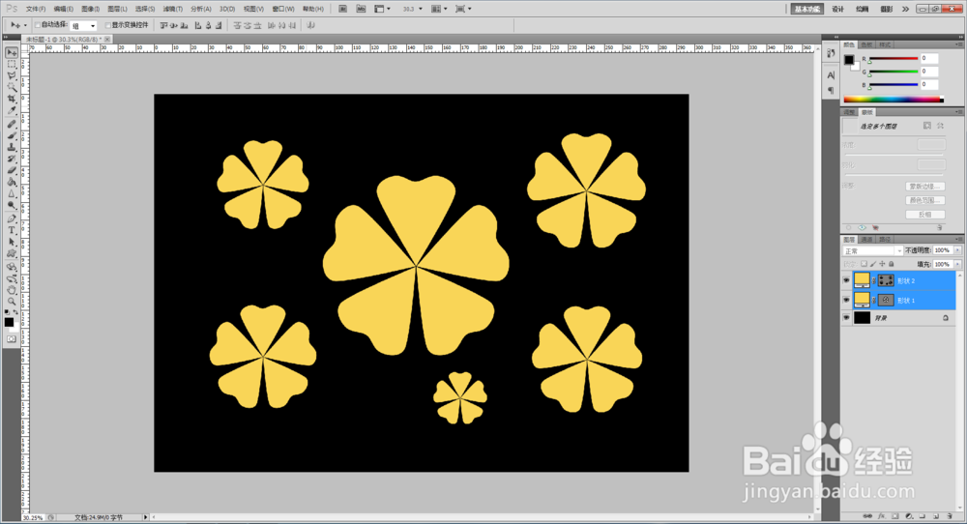Select the Paint Bucket tool
This screenshot has width=967, height=524.
coord(11,183)
